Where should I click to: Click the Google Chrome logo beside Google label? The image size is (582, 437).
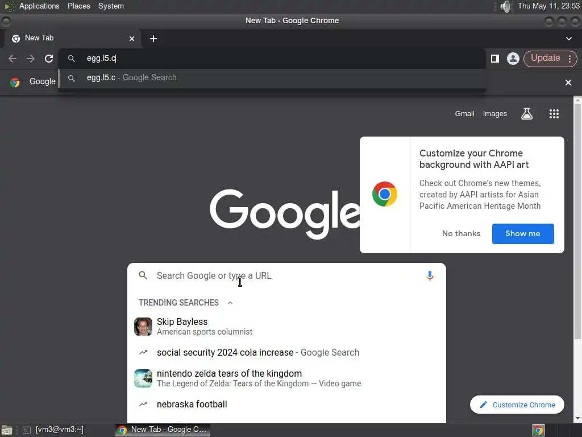click(x=15, y=82)
